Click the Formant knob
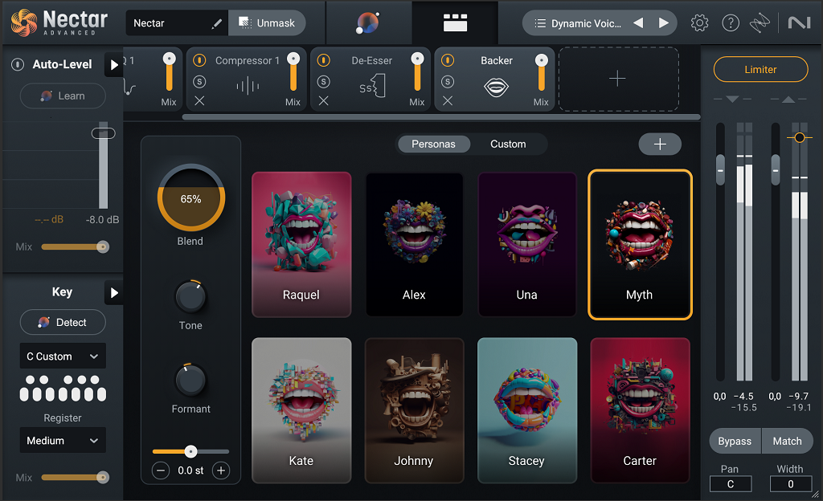823x501 pixels. click(190, 380)
